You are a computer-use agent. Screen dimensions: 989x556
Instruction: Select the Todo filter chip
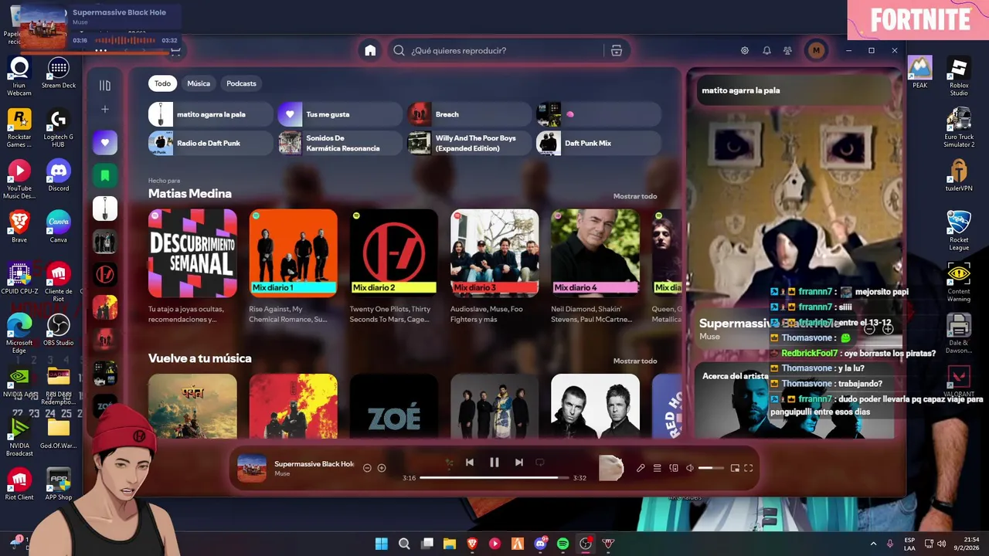162,83
